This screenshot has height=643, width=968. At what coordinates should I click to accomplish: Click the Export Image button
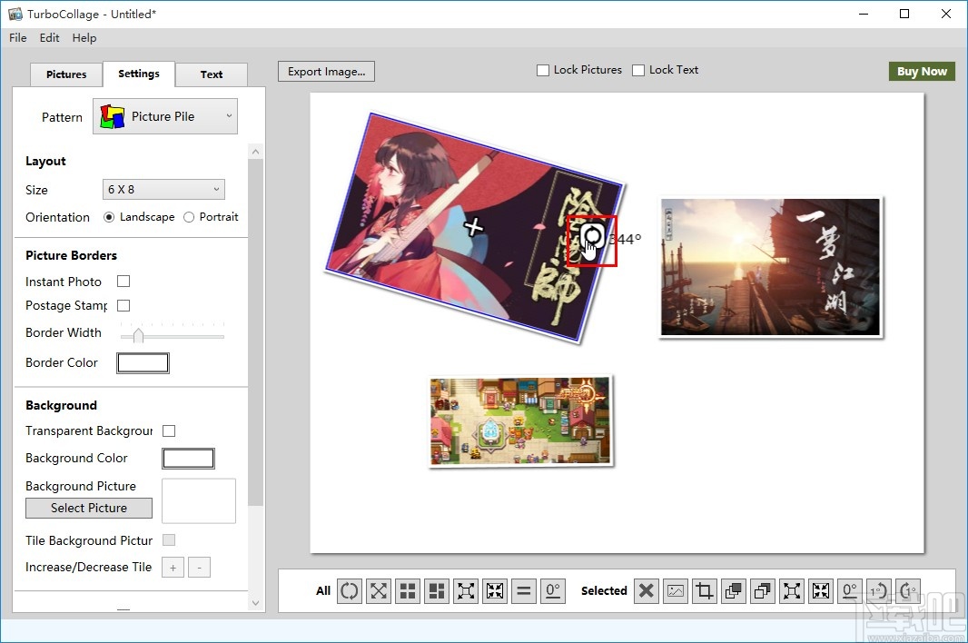coord(325,71)
